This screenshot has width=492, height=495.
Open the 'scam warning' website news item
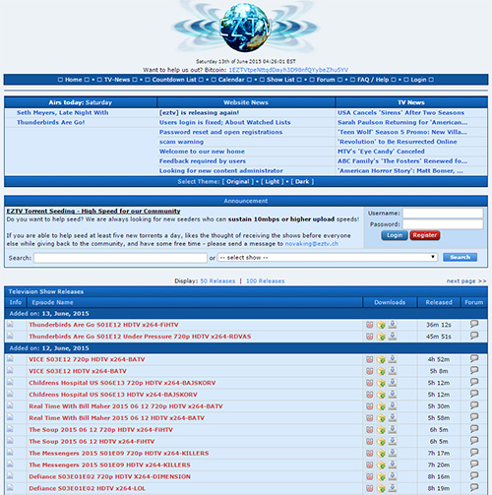[181, 142]
